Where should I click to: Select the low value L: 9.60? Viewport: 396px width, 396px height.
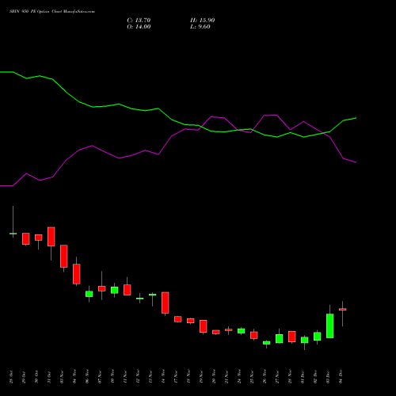pos(200,27)
